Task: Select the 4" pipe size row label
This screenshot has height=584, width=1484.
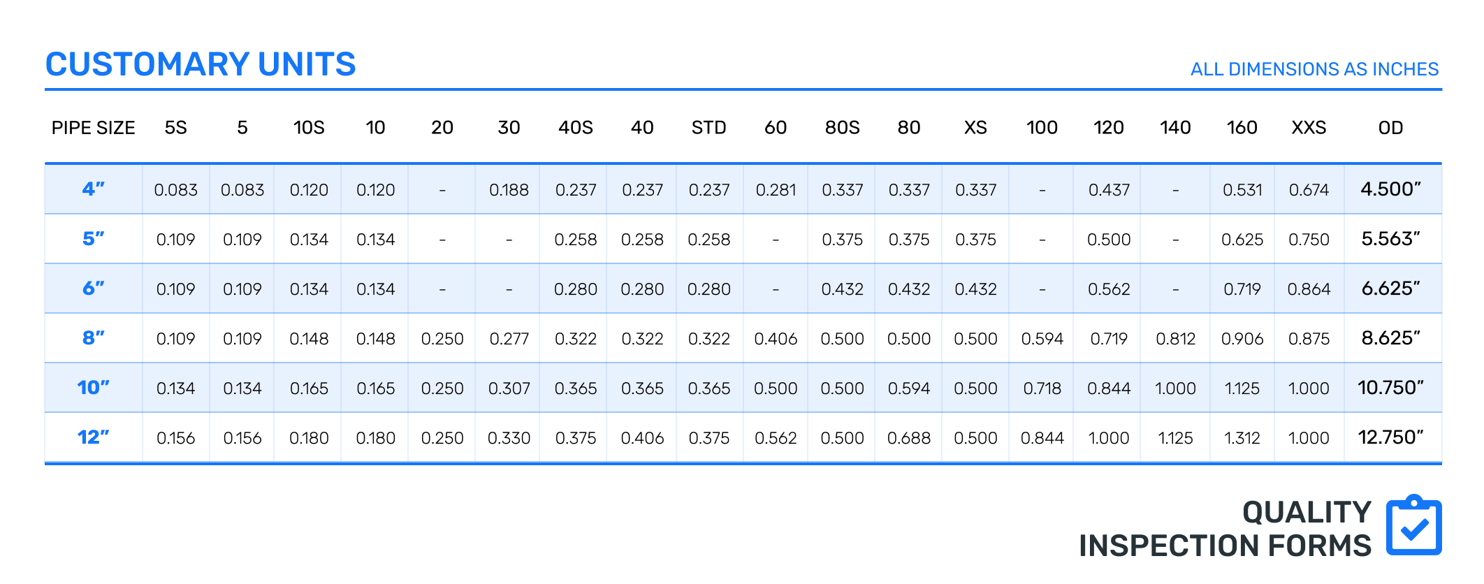Action: [94, 189]
